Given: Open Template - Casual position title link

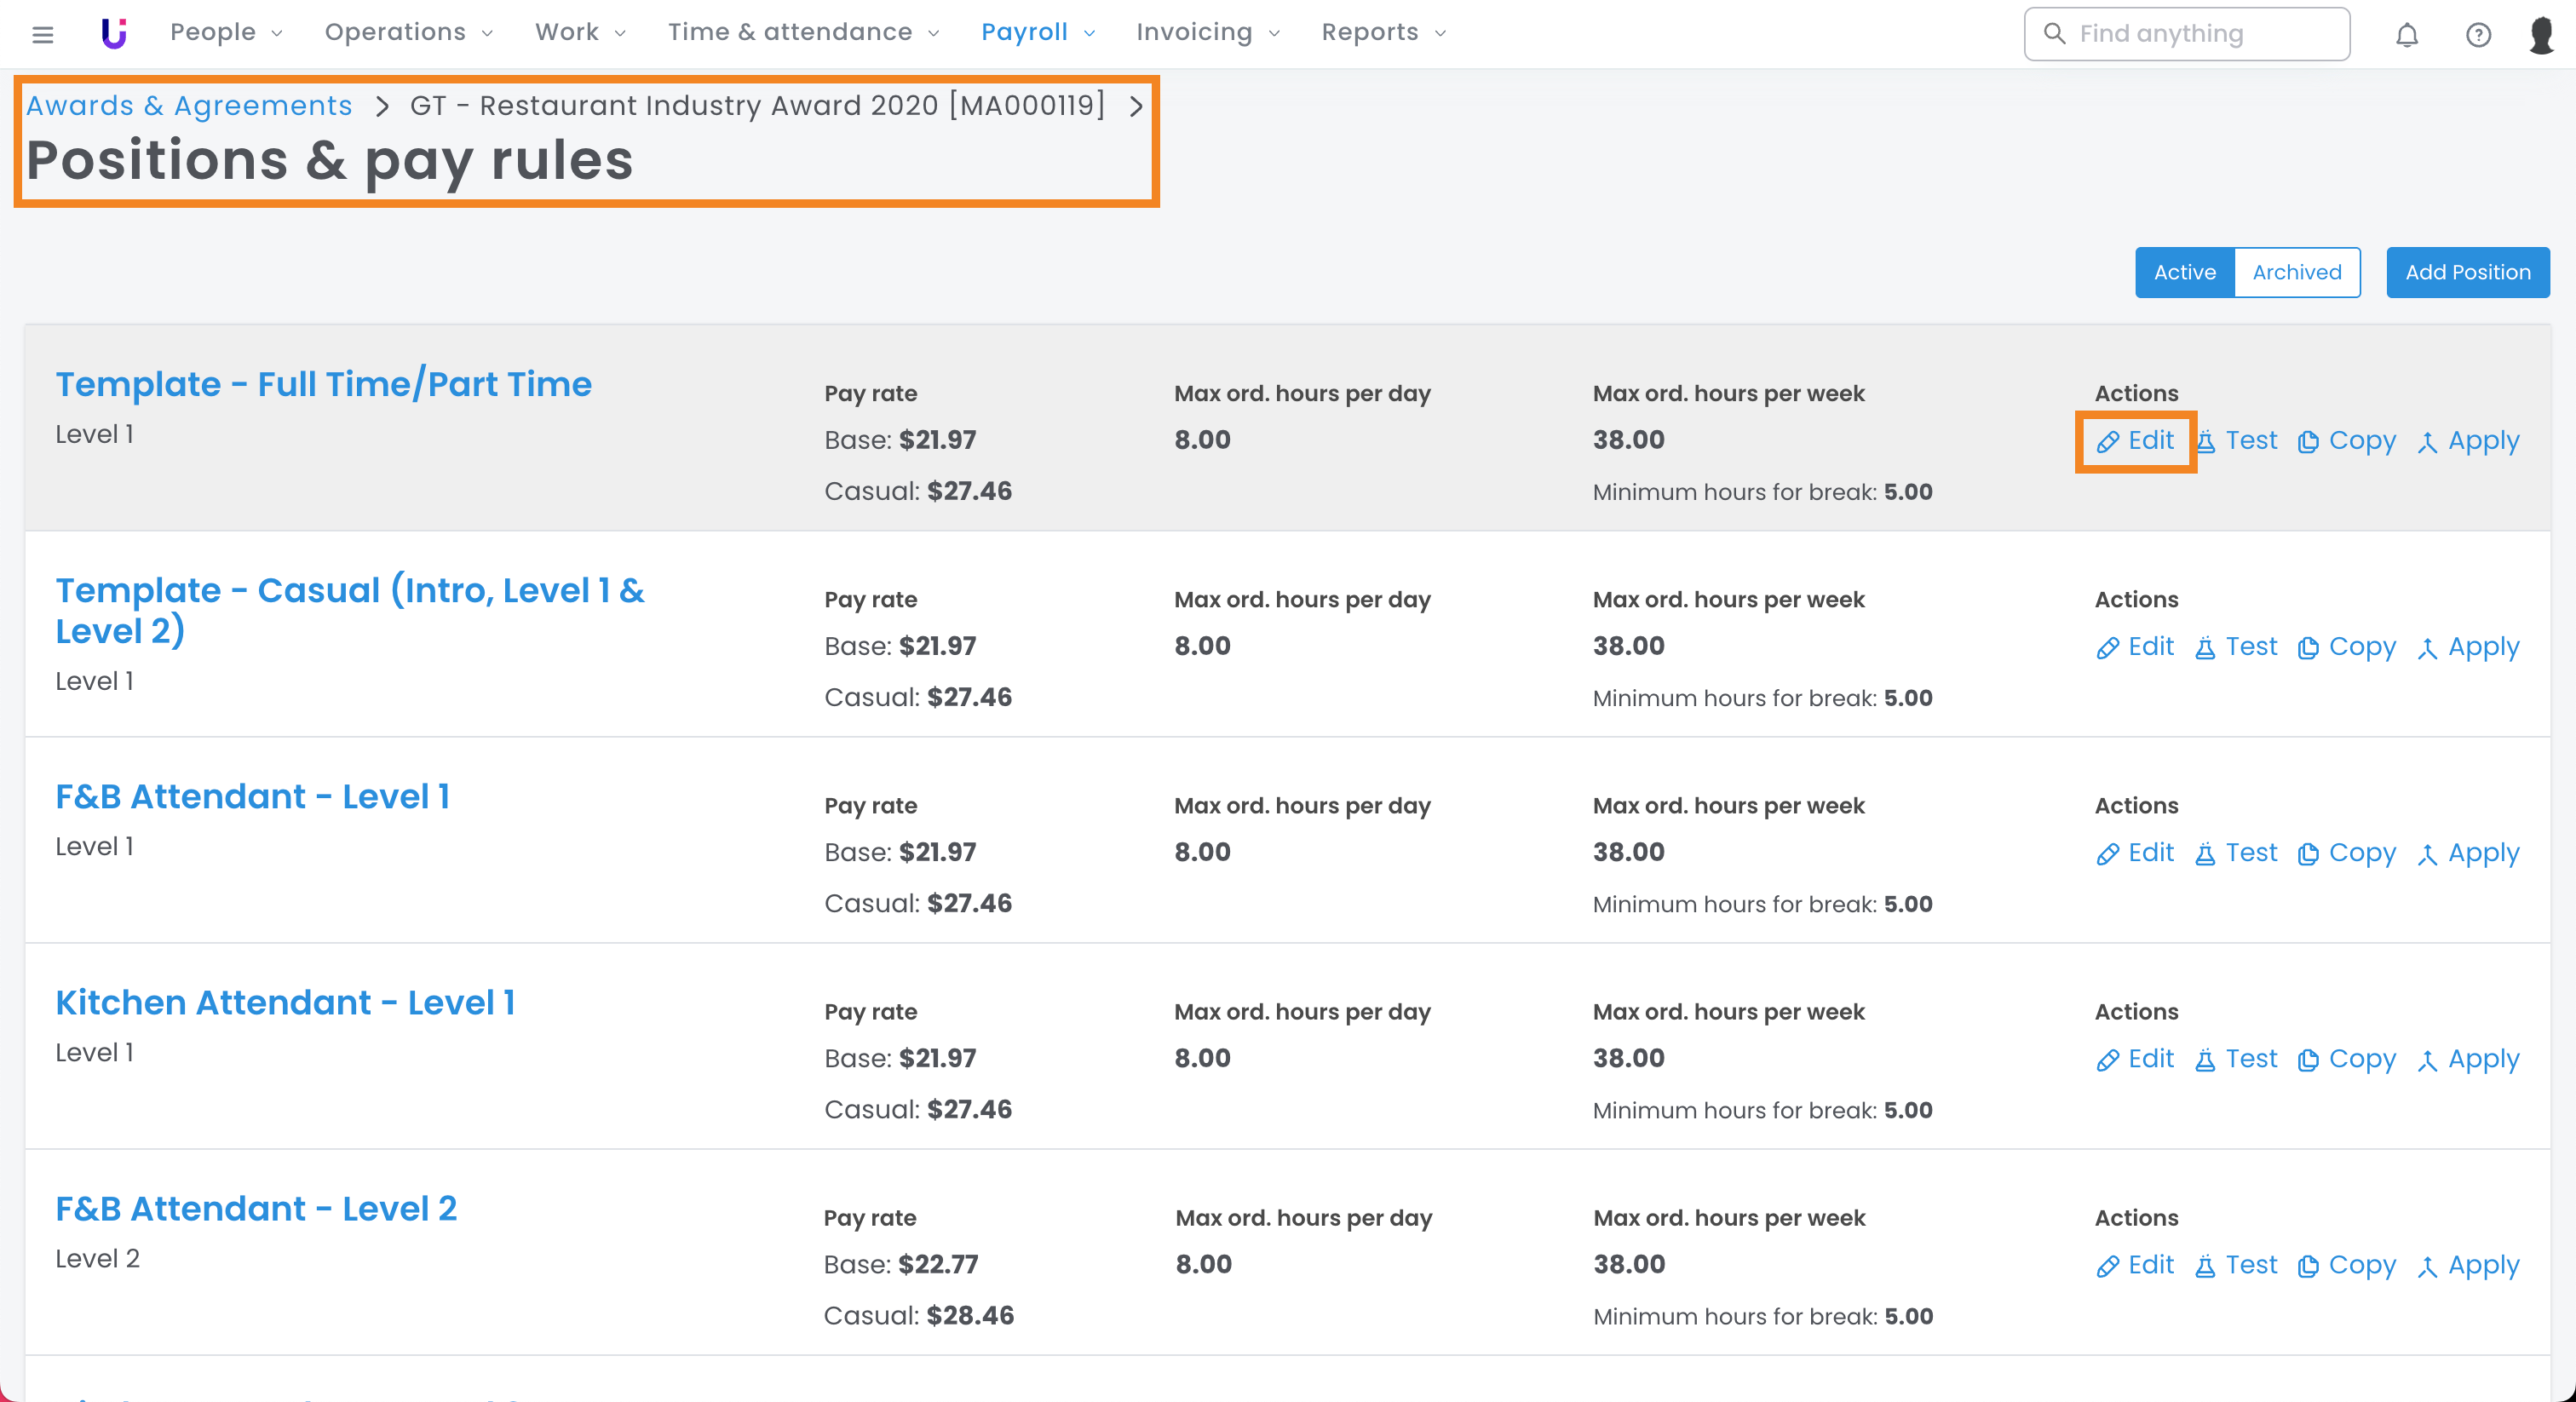Looking at the screenshot, I should click(x=350, y=609).
